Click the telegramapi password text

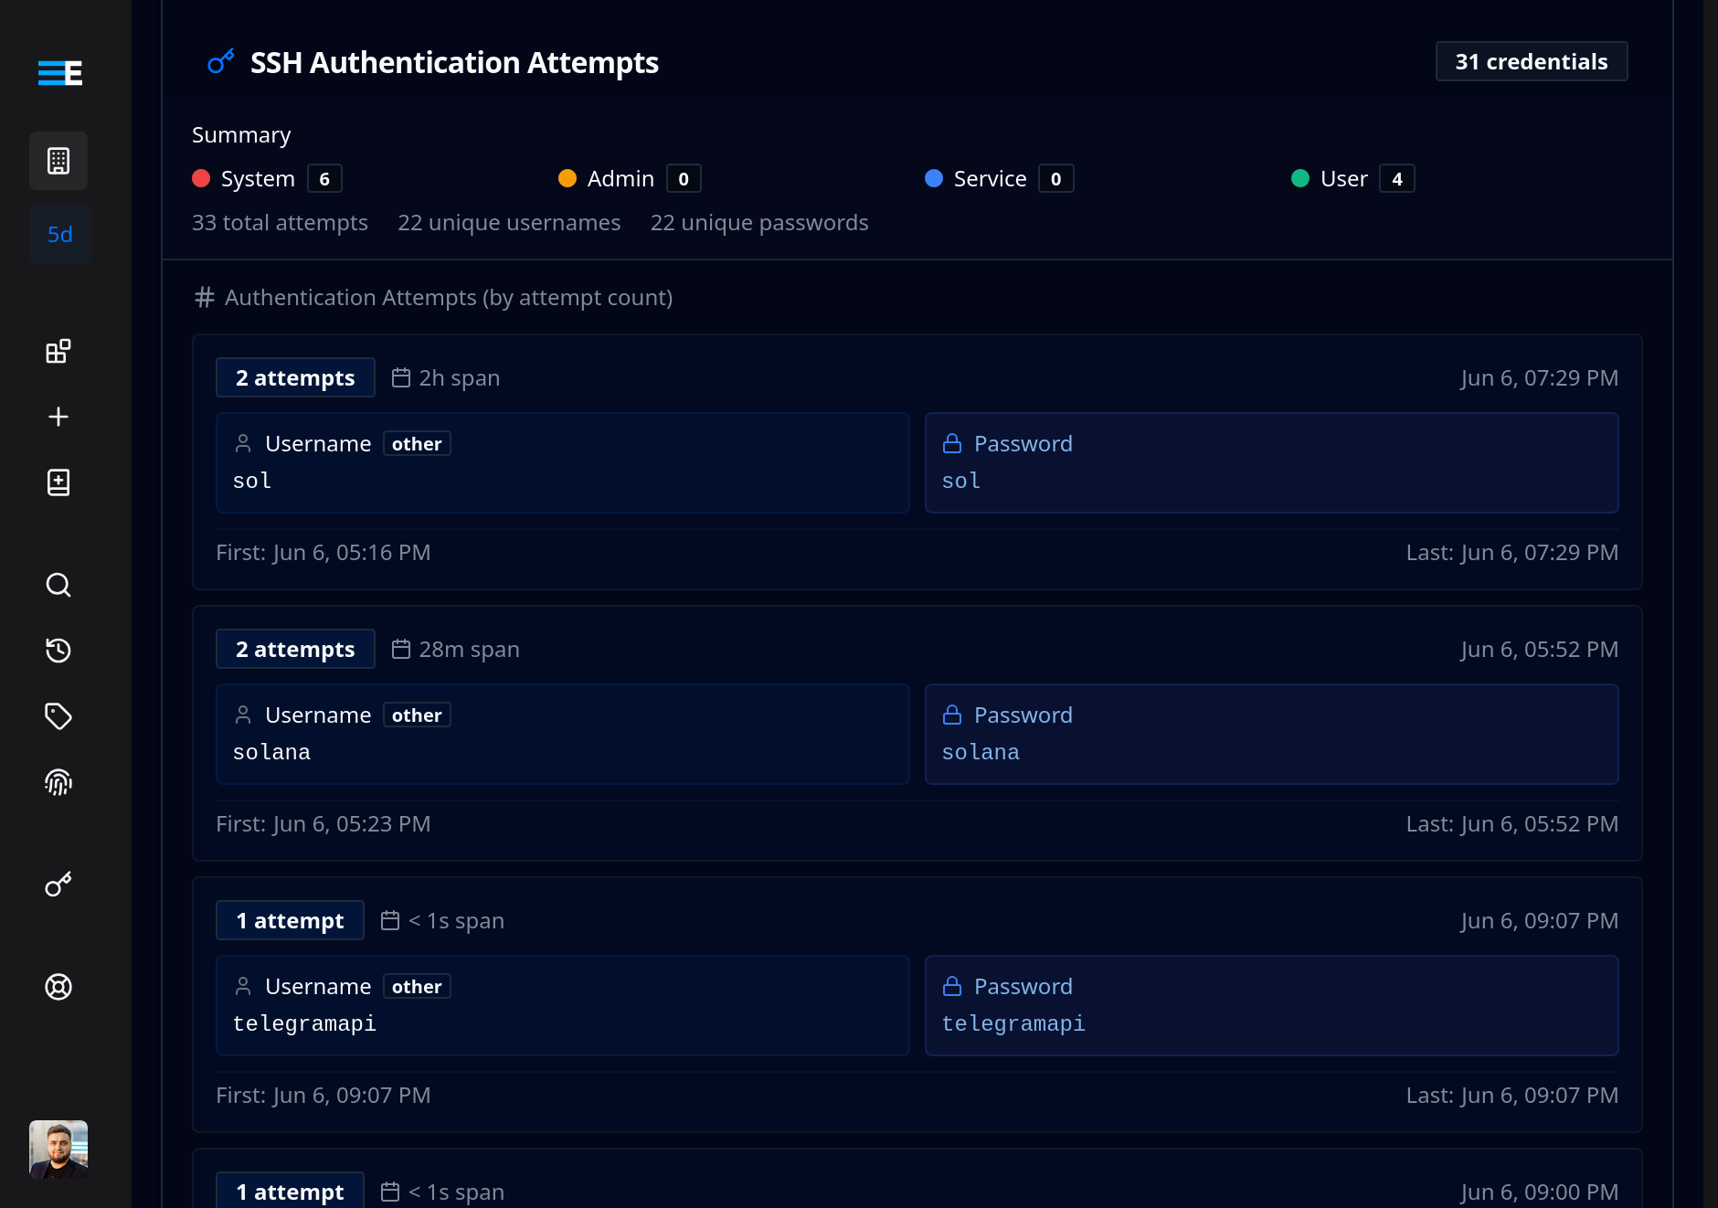tap(1013, 1023)
